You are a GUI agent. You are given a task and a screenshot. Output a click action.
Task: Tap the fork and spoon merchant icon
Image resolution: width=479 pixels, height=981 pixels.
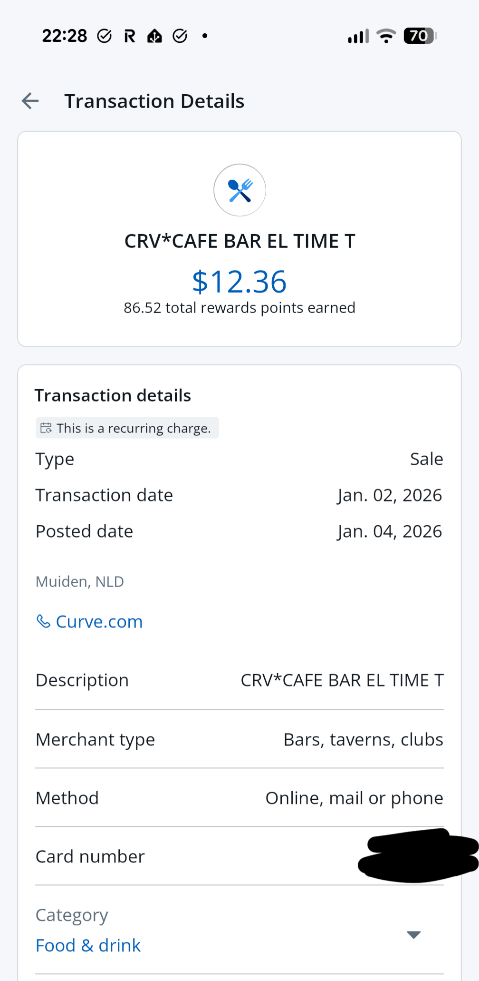239,190
